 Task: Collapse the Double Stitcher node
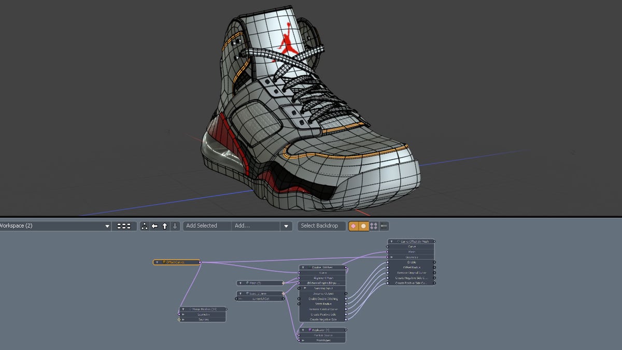point(303,268)
